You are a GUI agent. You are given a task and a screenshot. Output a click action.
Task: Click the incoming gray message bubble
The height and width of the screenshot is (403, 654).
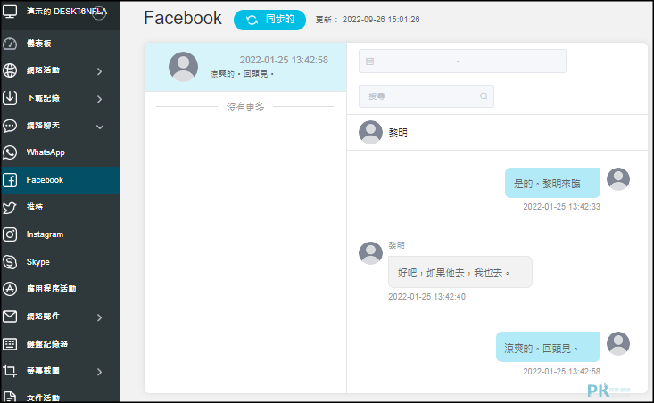460,272
